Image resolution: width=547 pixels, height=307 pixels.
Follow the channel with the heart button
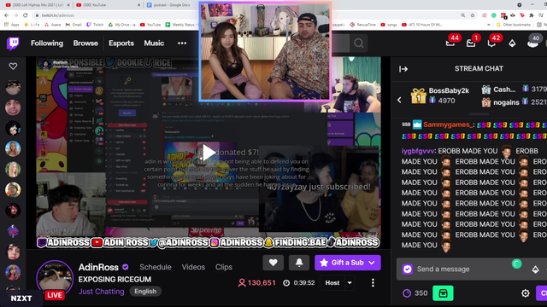pos(273,263)
